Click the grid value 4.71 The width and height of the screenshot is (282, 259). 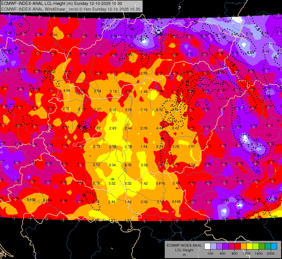[x=23, y=33]
